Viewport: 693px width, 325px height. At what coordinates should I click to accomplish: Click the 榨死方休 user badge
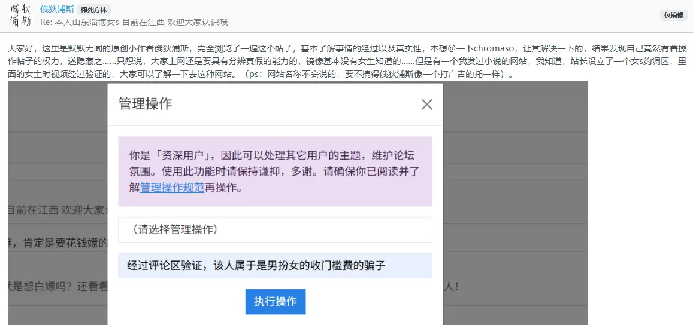tap(93, 10)
